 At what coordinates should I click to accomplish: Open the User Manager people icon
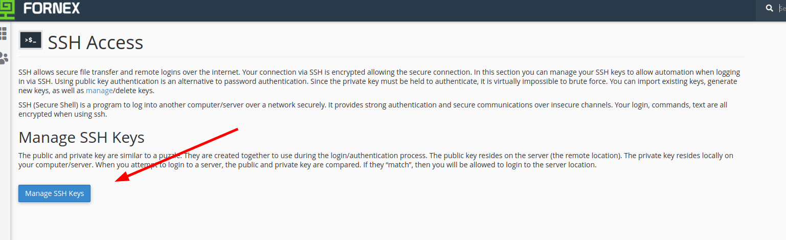tap(4, 58)
